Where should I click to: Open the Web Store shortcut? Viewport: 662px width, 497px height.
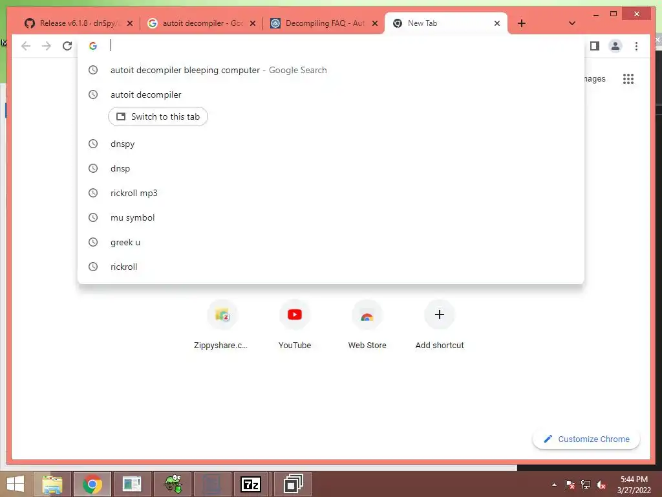point(367,325)
